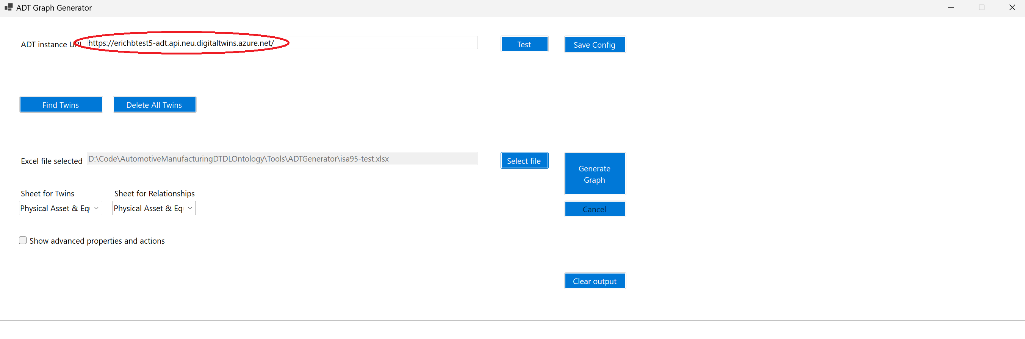Screen dimensions: 1025x339
Task: Focus the ADT instance URL input field
Action: [282, 43]
